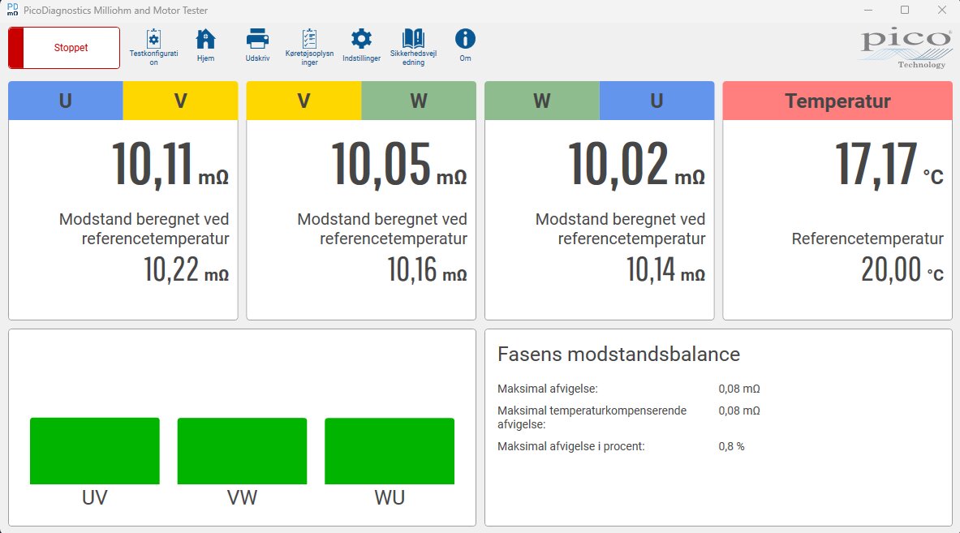Click the green UV balance bar
This screenshot has height=533, width=960.
pyautogui.click(x=94, y=451)
